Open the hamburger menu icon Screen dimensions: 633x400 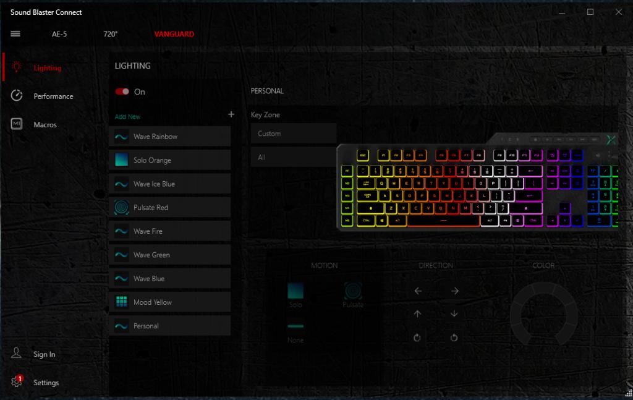(15, 34)
